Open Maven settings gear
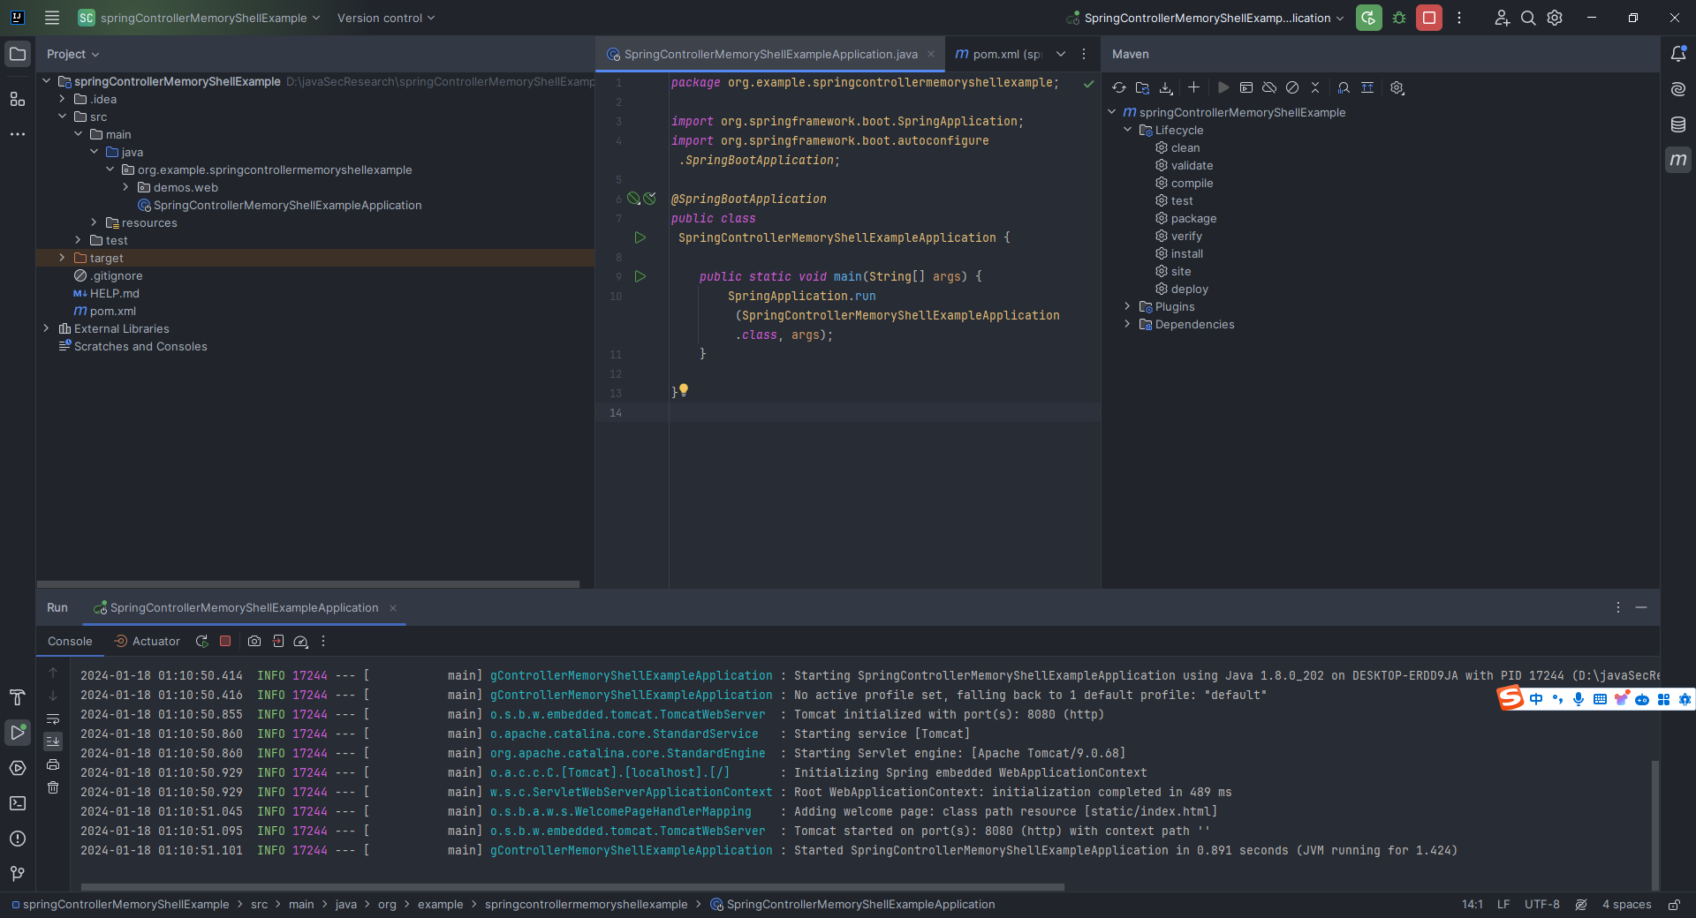This screenshot has height=918, width=1696. (x=1397, y=87)
